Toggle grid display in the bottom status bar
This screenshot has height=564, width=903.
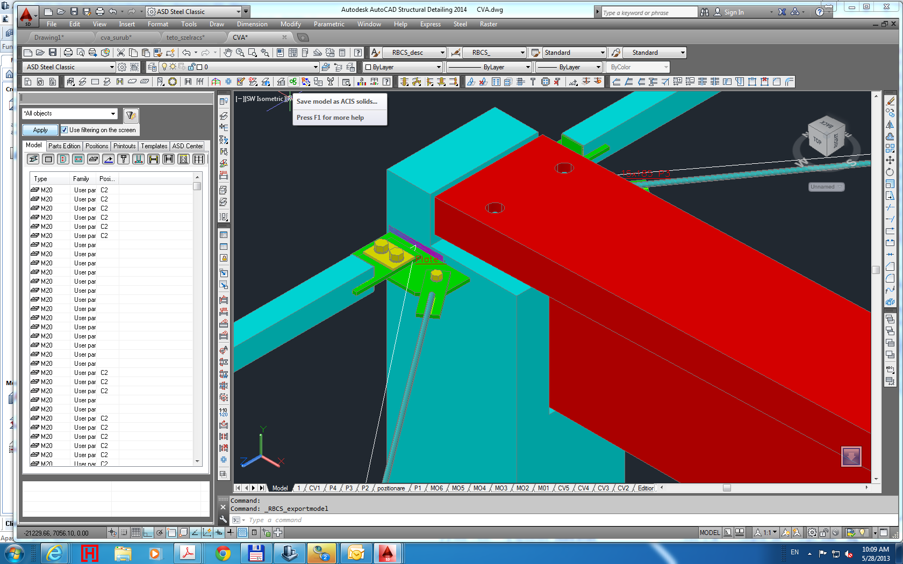tap(136, 532)
